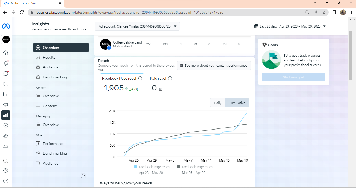
Task: Click the 34.7% reach change link
Action: [x=134, y=89]
